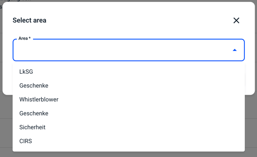The height and width of the screenshot is (157, 257).
Task: Select the third entry in the Area list
Action: [x=39, y=99]
